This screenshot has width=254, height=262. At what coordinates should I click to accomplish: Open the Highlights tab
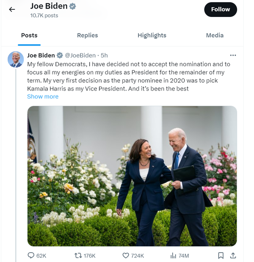152,35
